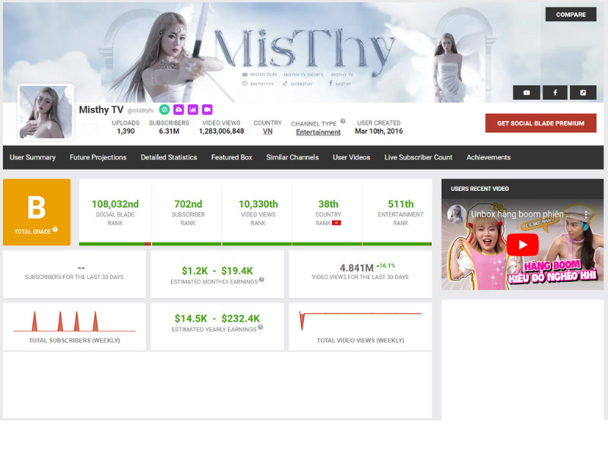Click the 702nd Subscriber Rank value
608x456 pixels.
188,204
